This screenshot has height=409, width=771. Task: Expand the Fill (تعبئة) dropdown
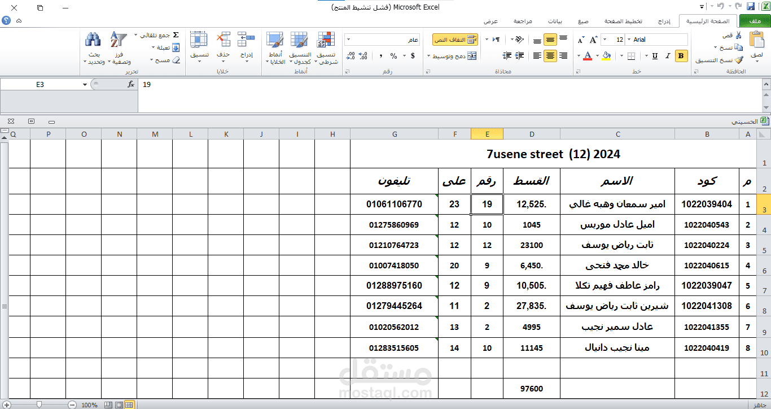(x=153, y=47)
